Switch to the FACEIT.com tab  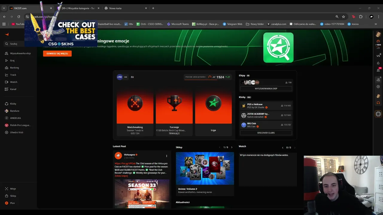click(31, 8)
